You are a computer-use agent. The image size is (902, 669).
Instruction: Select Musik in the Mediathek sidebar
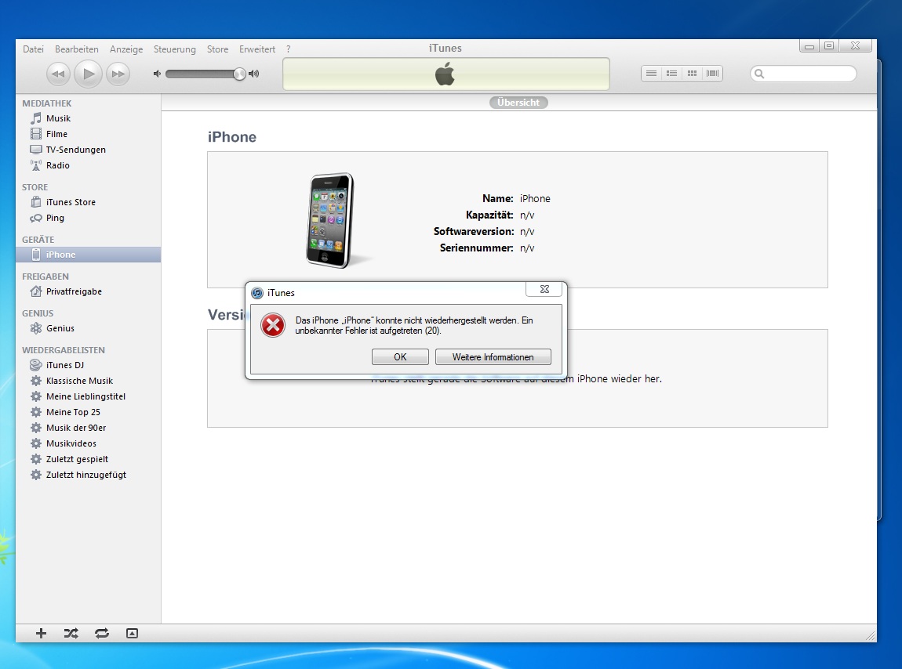(58, 118)
